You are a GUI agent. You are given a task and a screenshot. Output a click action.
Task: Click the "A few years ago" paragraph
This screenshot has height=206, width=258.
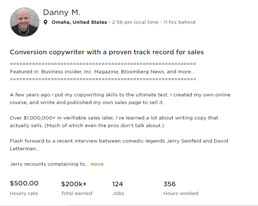coord(120,98)
